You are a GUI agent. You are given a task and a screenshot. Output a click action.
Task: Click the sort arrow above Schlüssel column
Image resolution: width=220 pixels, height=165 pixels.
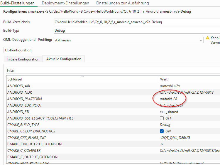pyautogui.click(x=83, y=76)
